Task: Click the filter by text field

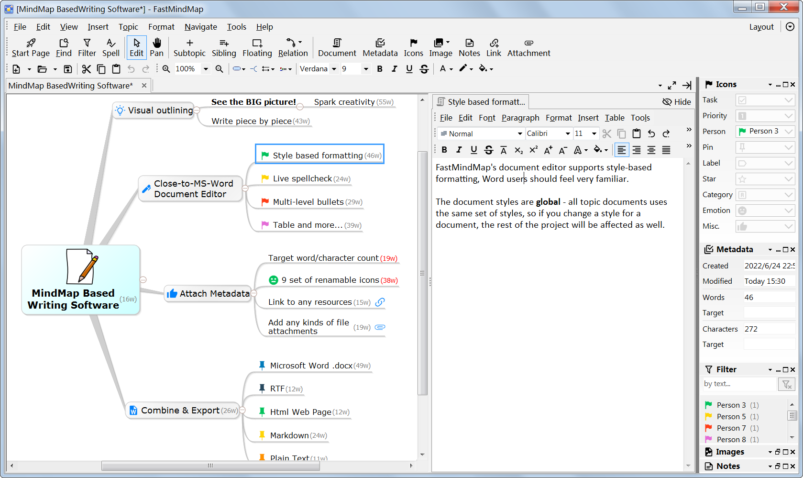Action: [x=739, y=384]
